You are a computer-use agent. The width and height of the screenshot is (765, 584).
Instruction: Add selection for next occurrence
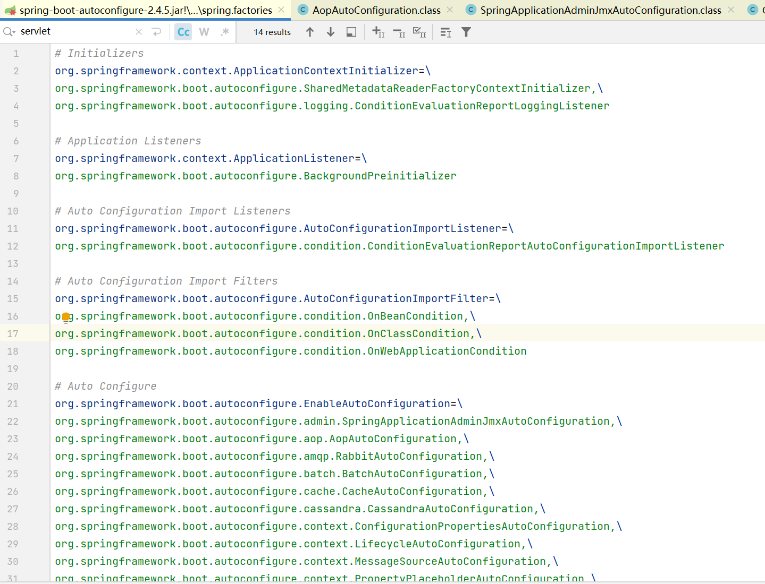click(x=378, y=32)
